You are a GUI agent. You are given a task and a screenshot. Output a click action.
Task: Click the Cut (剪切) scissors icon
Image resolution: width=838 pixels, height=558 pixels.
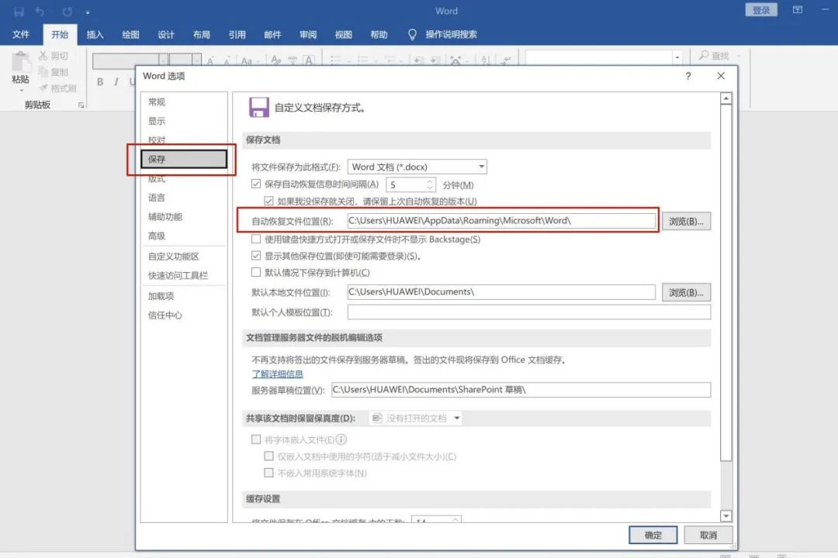(x=43, y=56)
